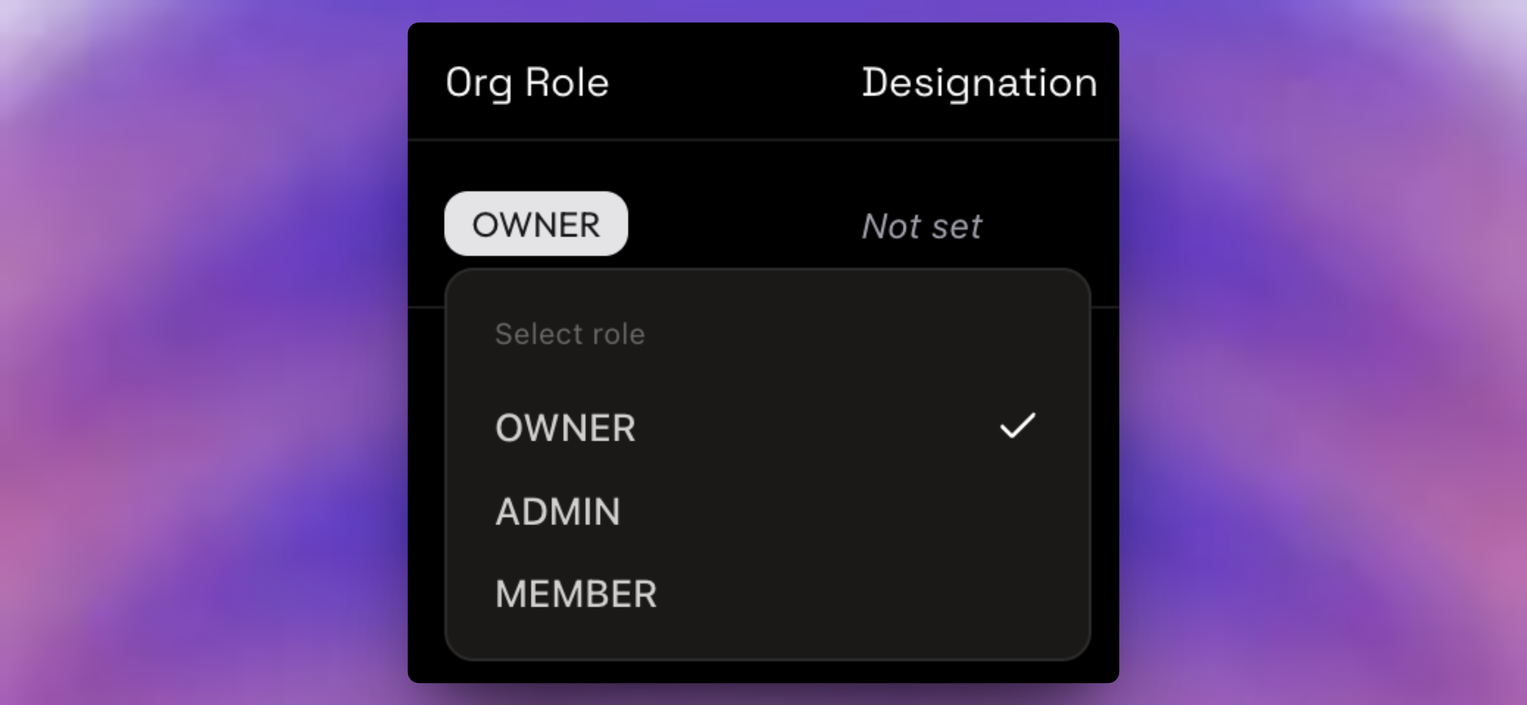The image size is (1527, 705).
Task: Sort by the Designation heading
Action: click(980, 83)
